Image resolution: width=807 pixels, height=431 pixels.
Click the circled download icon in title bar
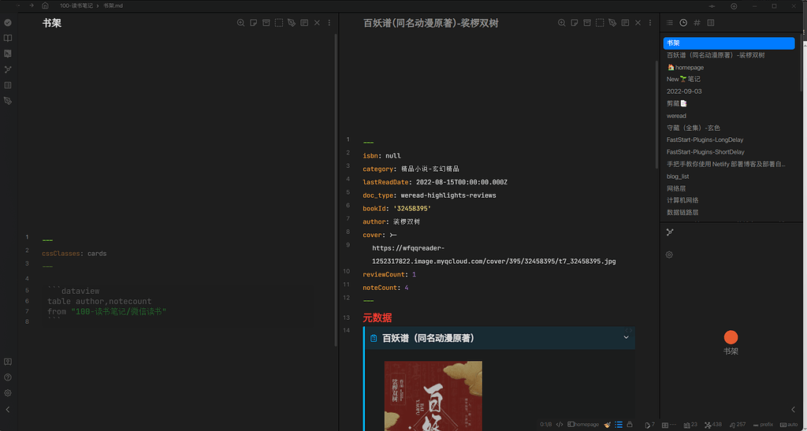click(734, 6)
